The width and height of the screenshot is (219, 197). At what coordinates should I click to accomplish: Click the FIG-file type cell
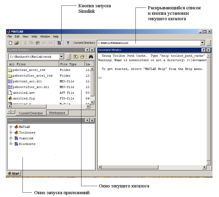click(67, 98)
